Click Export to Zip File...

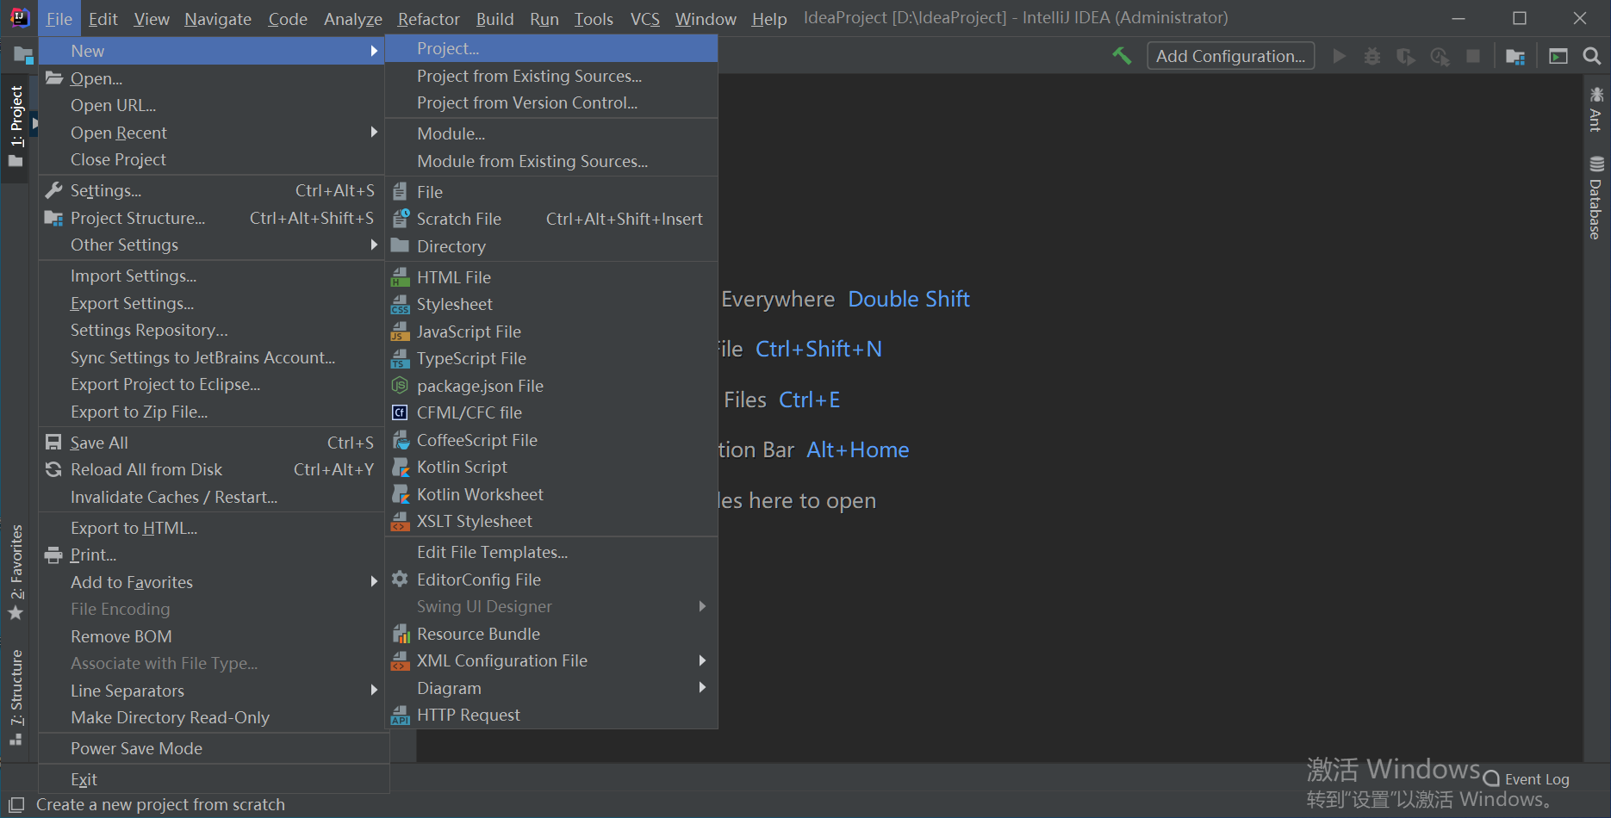[x=211, y=412]
